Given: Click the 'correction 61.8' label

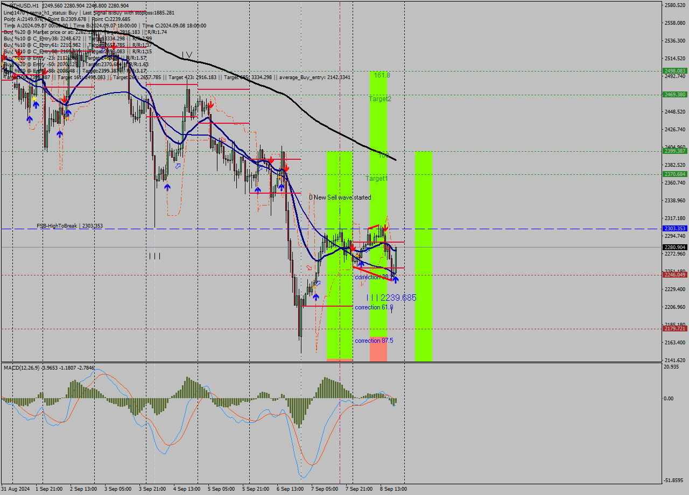Looking at the screenshot, I should click(373, 307).
